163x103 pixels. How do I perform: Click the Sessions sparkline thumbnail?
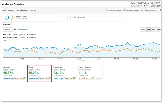point(15,78)
